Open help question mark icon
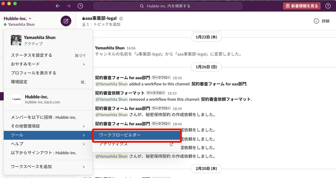This screenshot has height=178, width=336. [x=328, y=6]
